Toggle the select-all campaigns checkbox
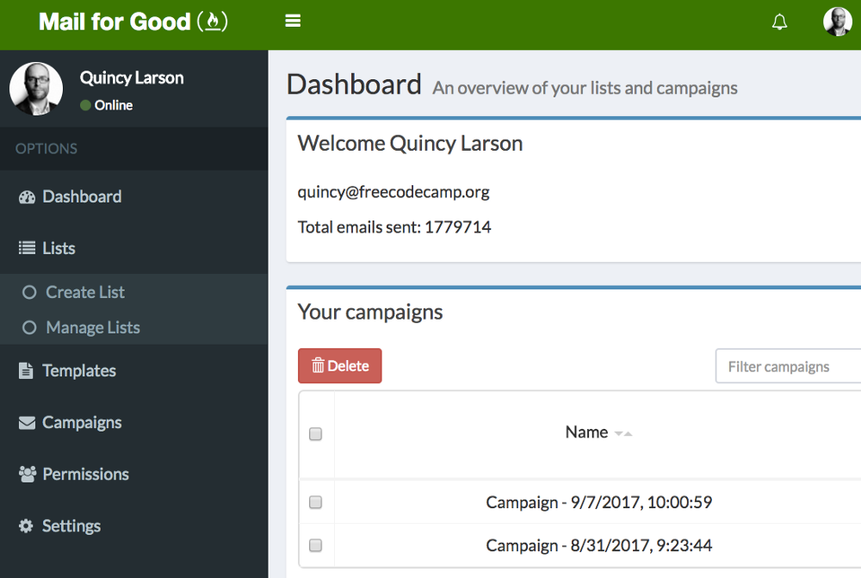 point(315,434)
